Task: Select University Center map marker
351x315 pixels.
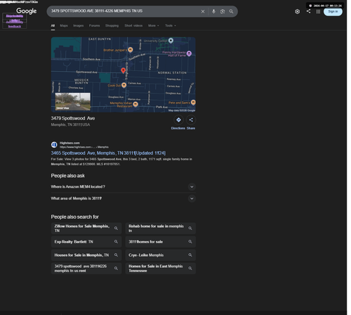Action: (171, 41)
